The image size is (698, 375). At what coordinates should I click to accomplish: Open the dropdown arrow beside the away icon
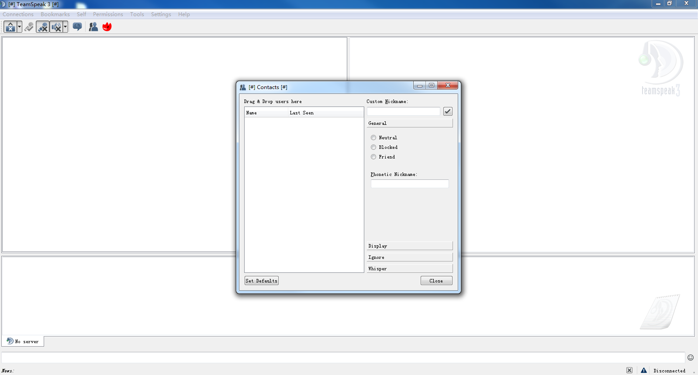[19, 27]
